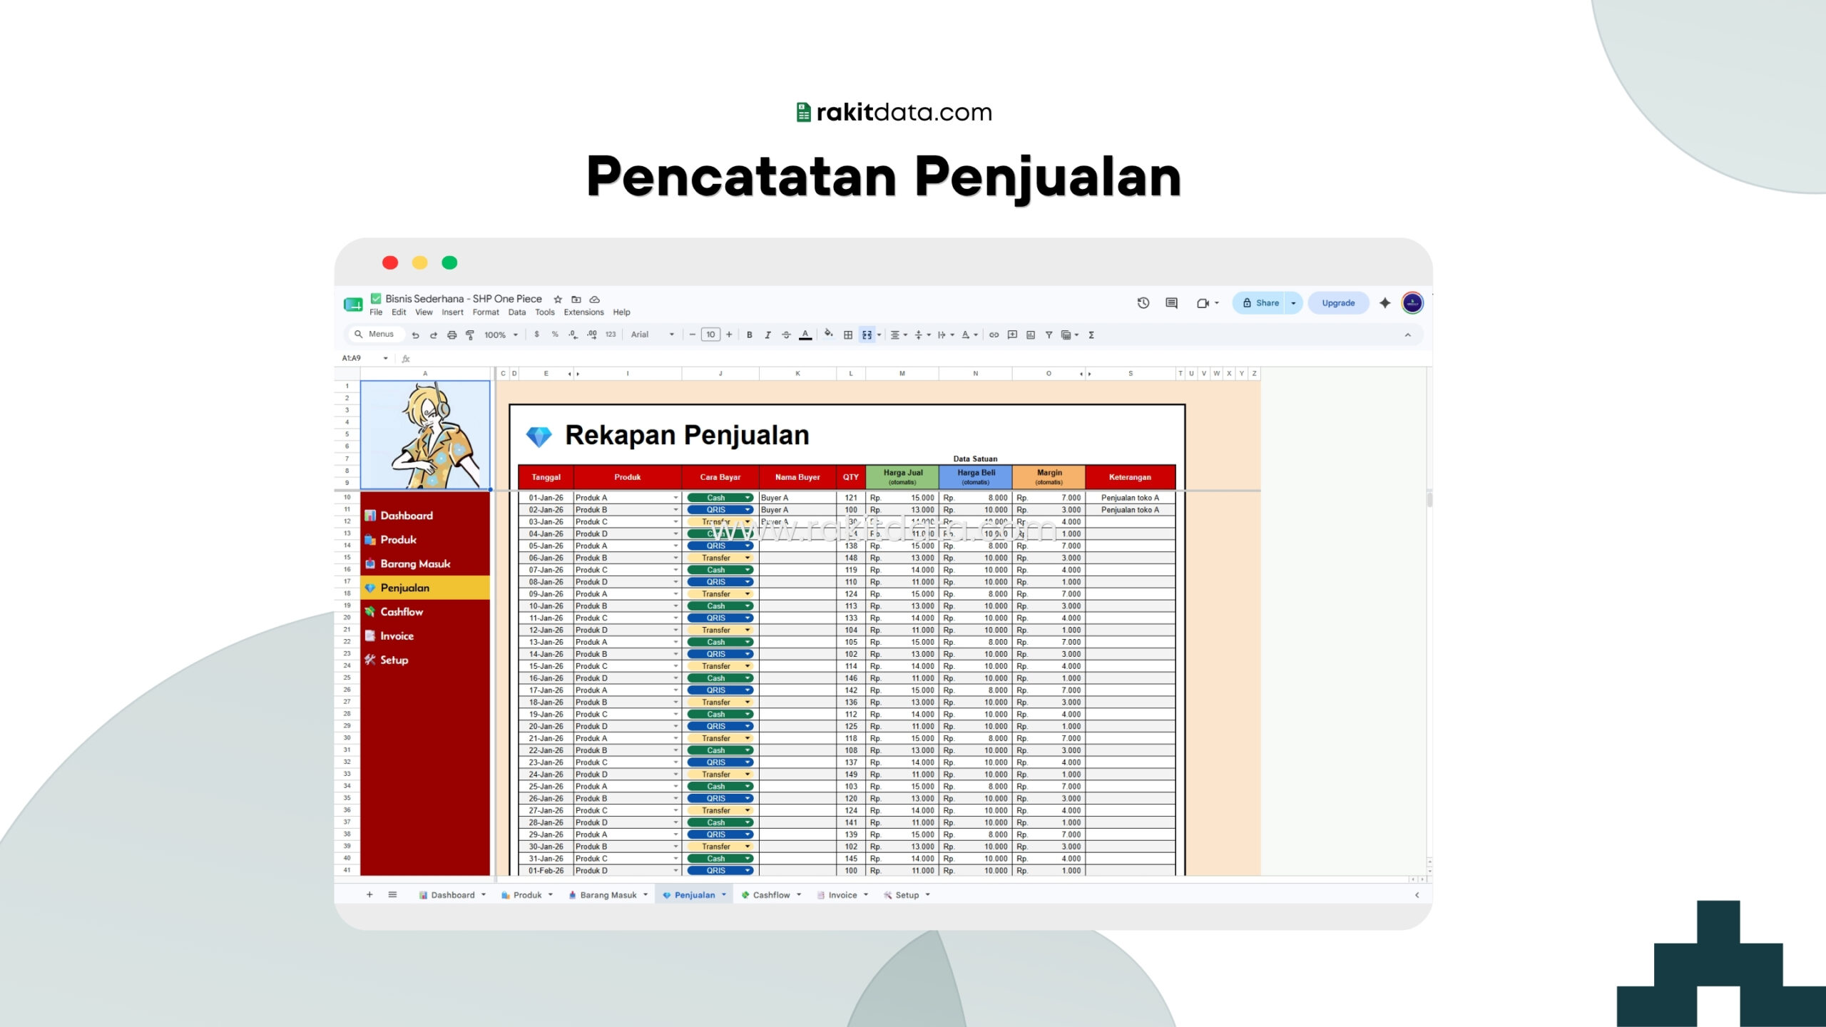Screen dimensions: 1826x1027
Task: Click the Undo arrow
Action: pos(415,334)
